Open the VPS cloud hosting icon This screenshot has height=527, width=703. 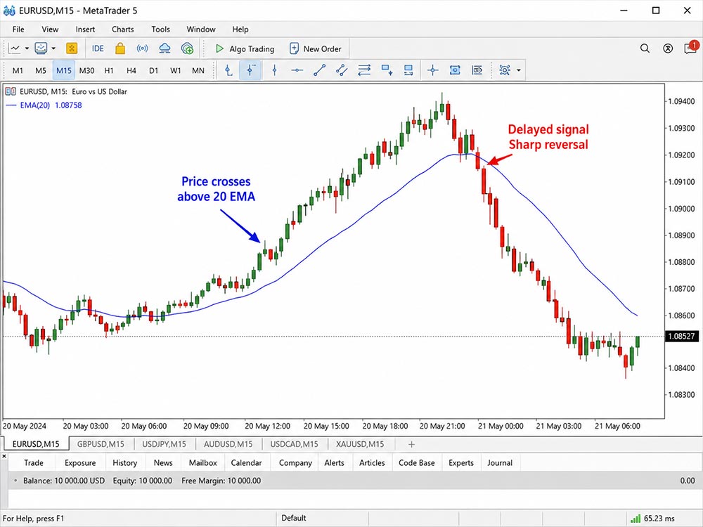click(x=165, y=48)
